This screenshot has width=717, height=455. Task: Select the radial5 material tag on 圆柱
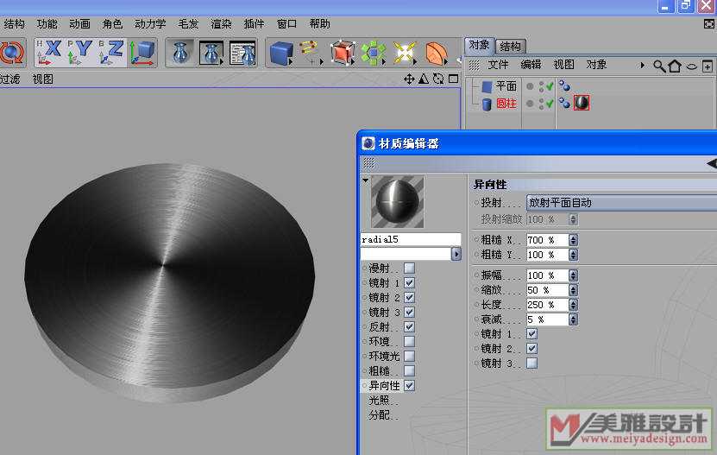coord(582,103)
